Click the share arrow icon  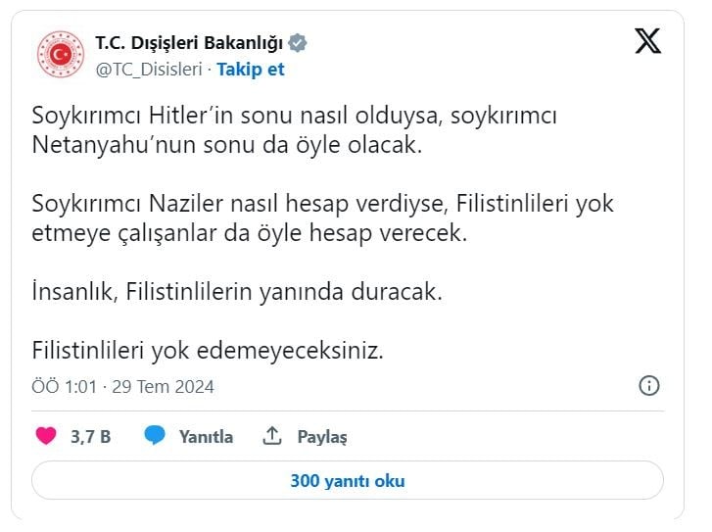tap(272, 436)
